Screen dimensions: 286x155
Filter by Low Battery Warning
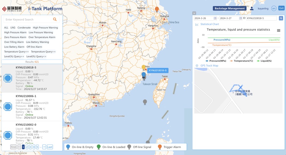37,42
